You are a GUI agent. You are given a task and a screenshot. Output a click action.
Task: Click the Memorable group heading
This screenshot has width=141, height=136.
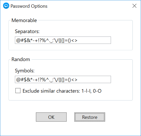[24, 20]
